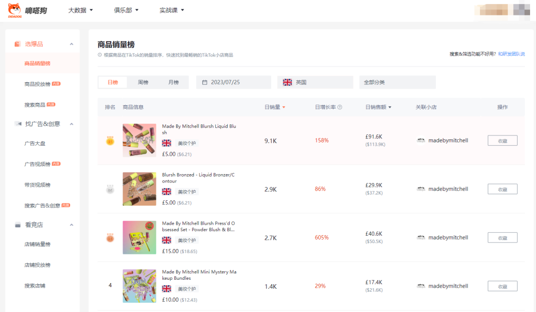Image resolution: width=536 pixels, height=312 pixels.
Task: Click 收藏 for Blursh Liquid Blush
Action: 502,140
